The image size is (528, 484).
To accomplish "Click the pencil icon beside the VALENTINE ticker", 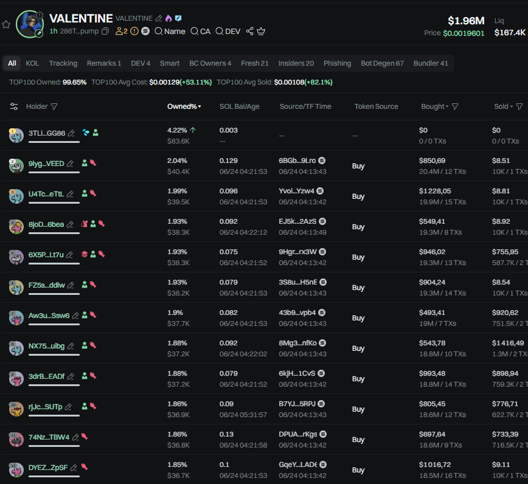I will [x=159, y=18].
